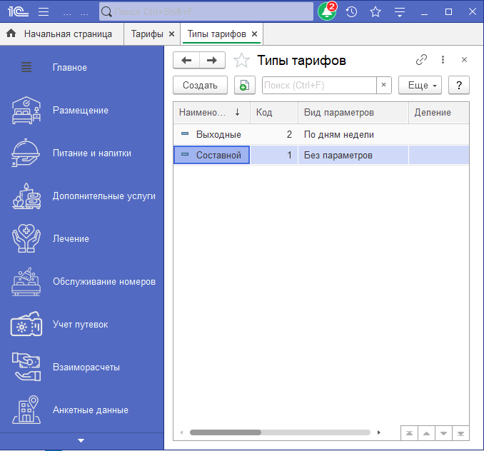Open the history clock icon

351,12
